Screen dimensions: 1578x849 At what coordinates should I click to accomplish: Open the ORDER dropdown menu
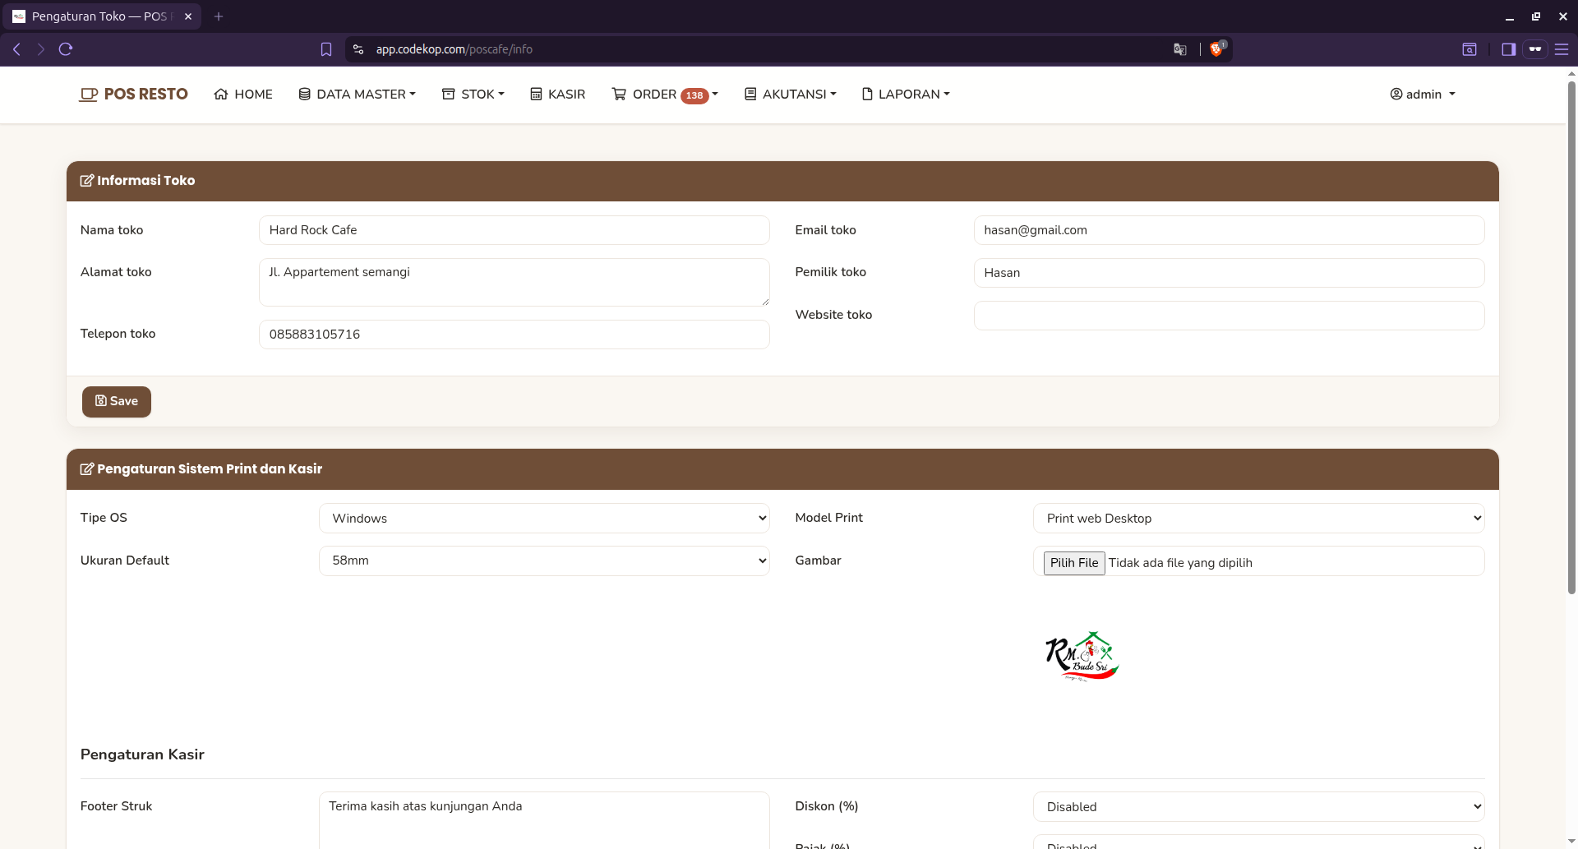click(665, 95)
